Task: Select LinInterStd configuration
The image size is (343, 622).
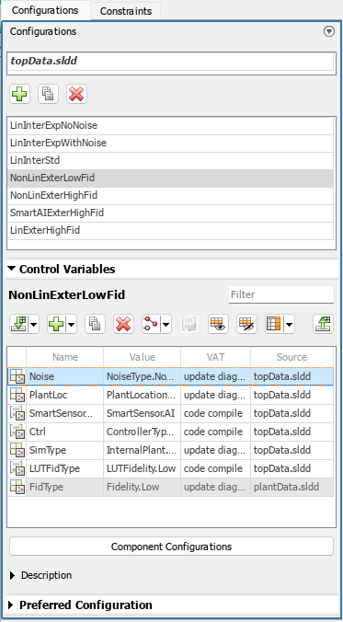Action: (x=170, y=161)
